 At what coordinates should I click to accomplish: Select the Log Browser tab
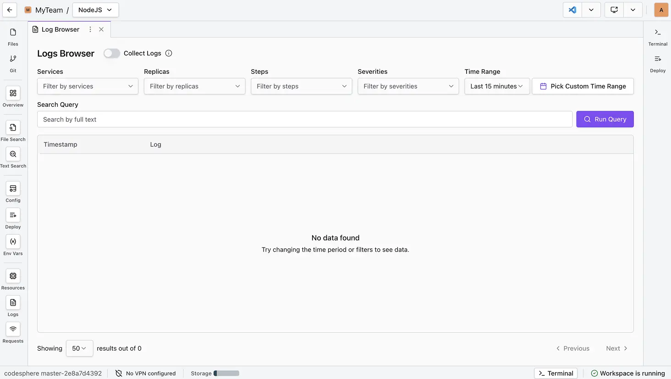(60, 29)
